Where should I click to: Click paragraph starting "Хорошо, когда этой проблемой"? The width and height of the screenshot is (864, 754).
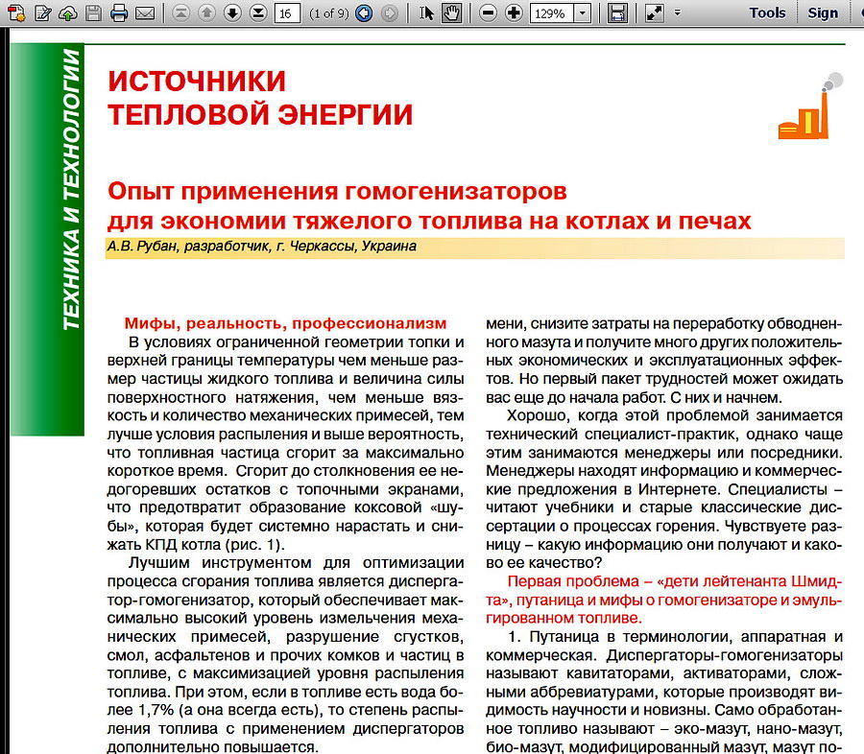(x=664, y=489)
